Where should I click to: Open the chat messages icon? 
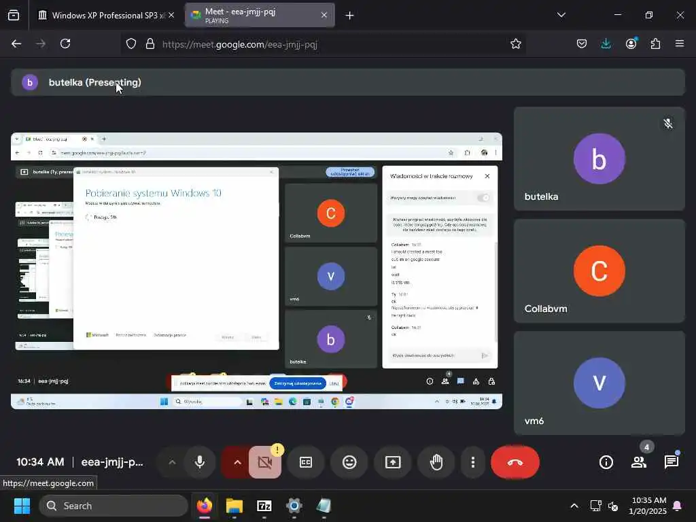(x=671, y=462)
